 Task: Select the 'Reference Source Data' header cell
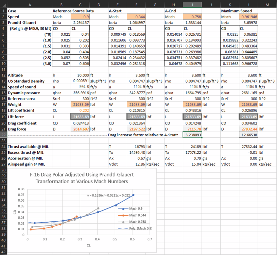tap(73, 11)
